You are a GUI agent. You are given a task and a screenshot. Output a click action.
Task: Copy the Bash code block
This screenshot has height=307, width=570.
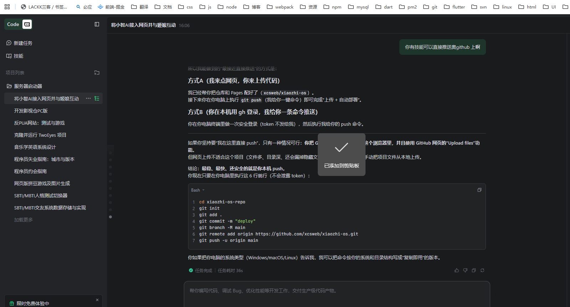pos(479,190)
